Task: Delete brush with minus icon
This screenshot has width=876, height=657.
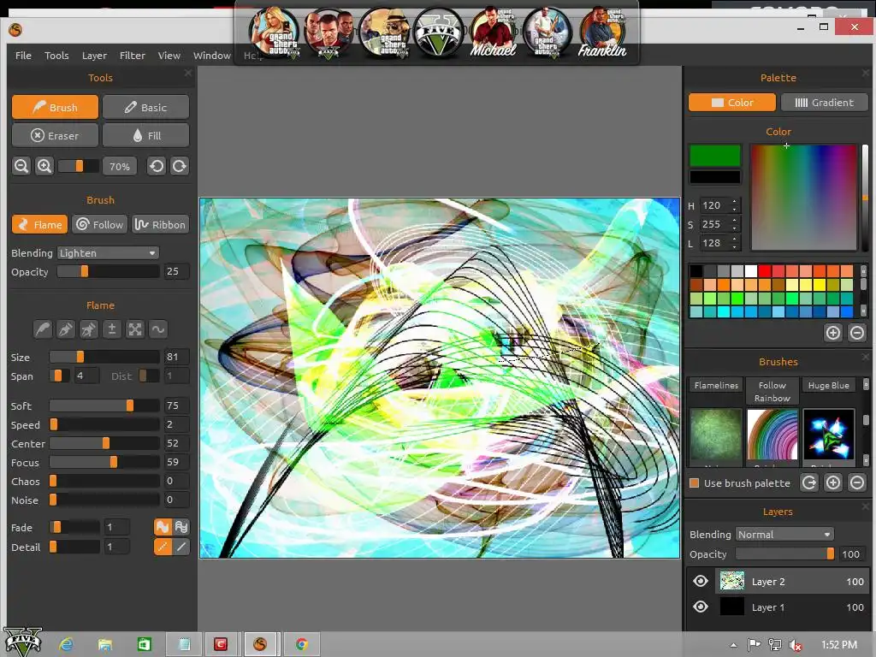Action: point(857,482)
